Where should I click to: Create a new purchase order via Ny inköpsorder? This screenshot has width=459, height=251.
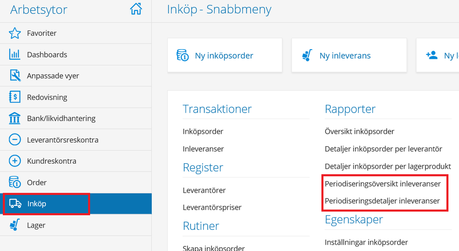click(x=224, y=56)
